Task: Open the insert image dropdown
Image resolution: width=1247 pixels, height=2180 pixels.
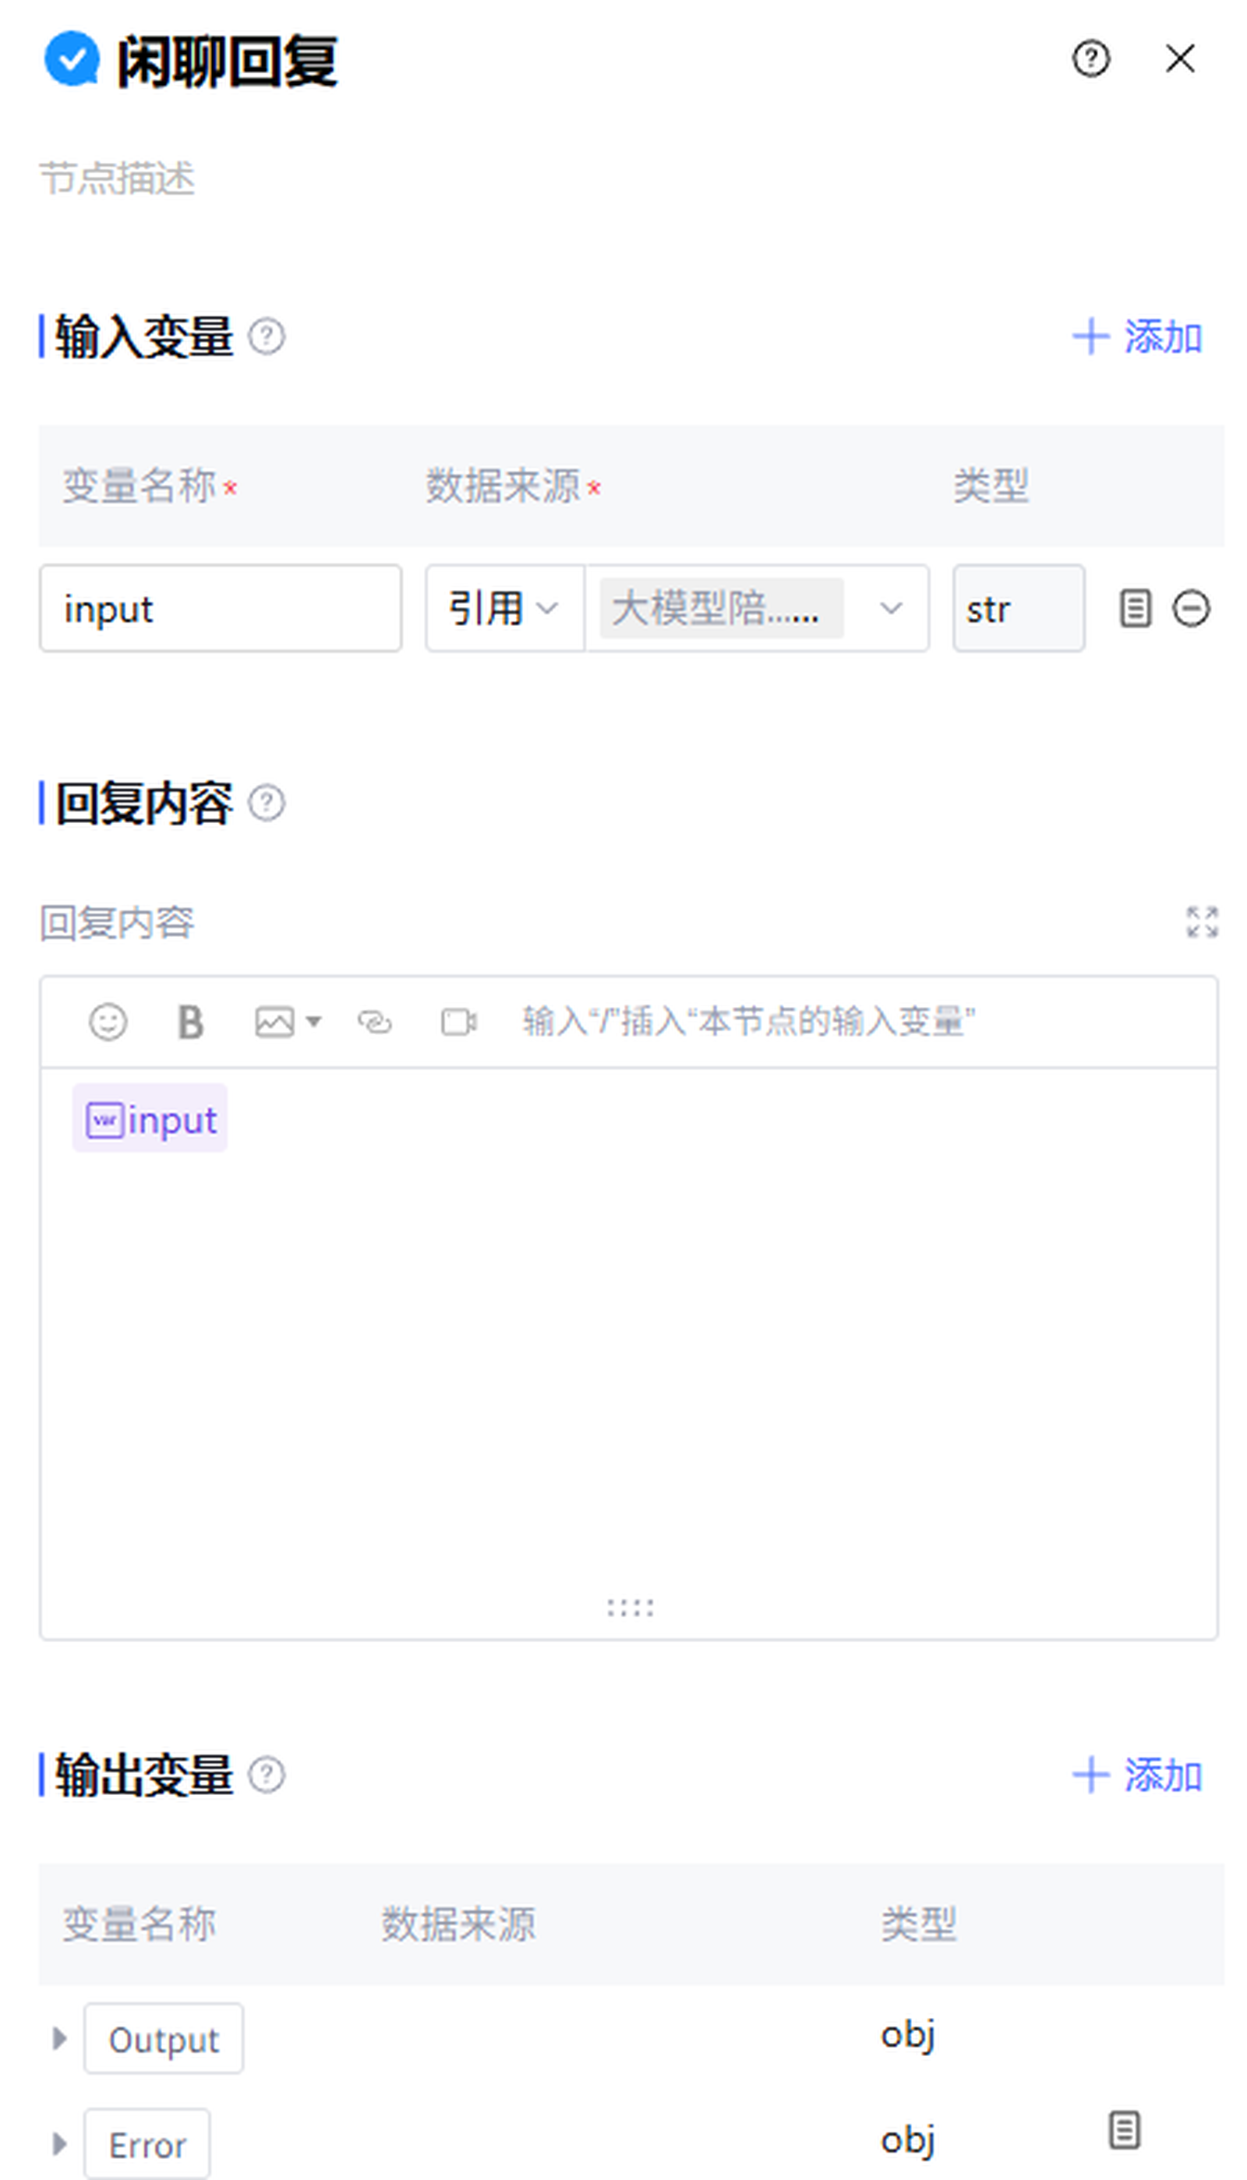Action: (x=313, y=1022)
